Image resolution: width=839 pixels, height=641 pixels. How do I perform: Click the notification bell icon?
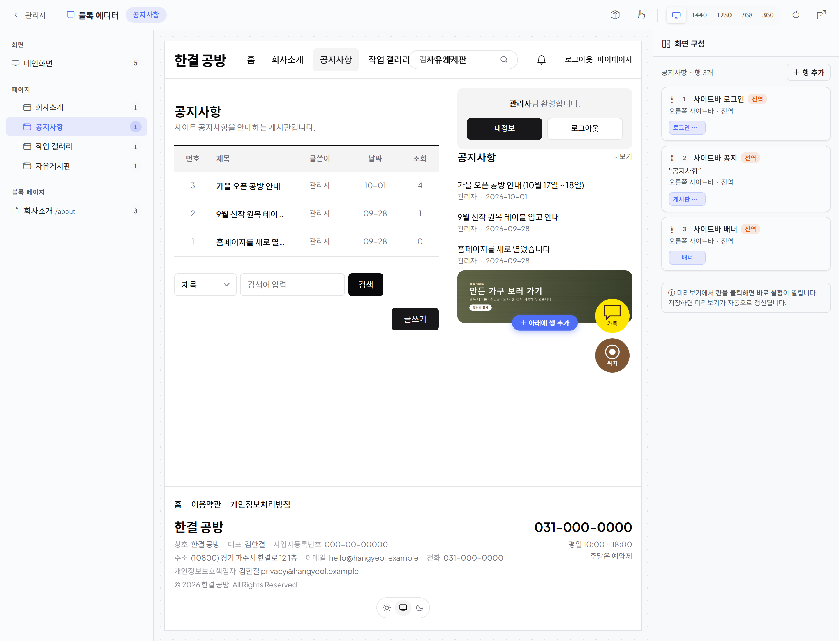click(541, 59)
